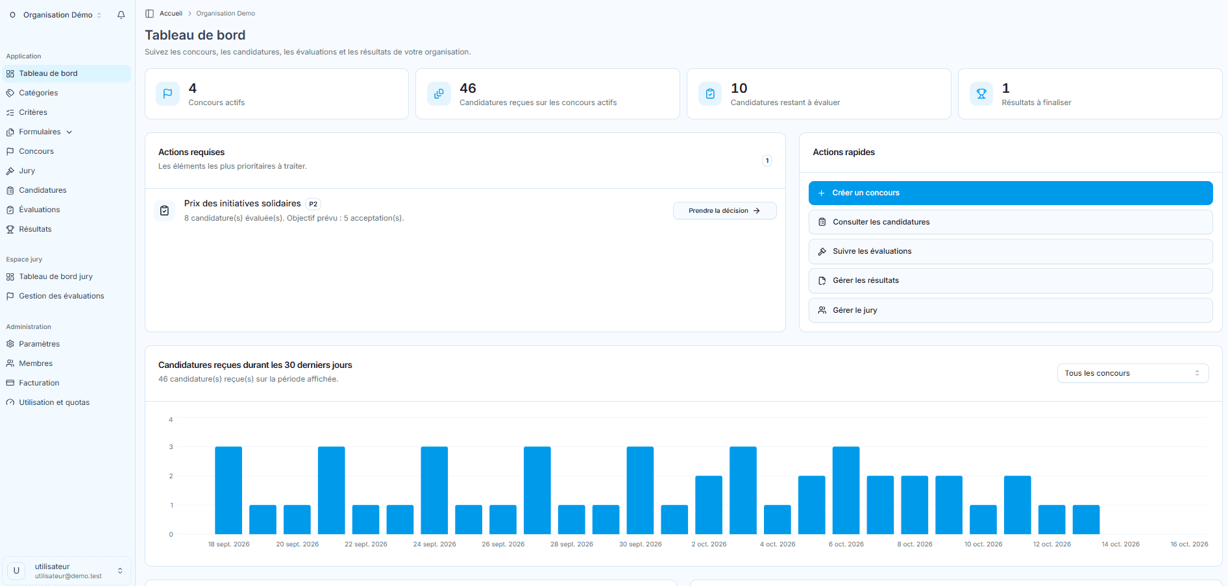
Task: Click the clipboard icon in Consulter les candidatures
Action: [822, 222]
